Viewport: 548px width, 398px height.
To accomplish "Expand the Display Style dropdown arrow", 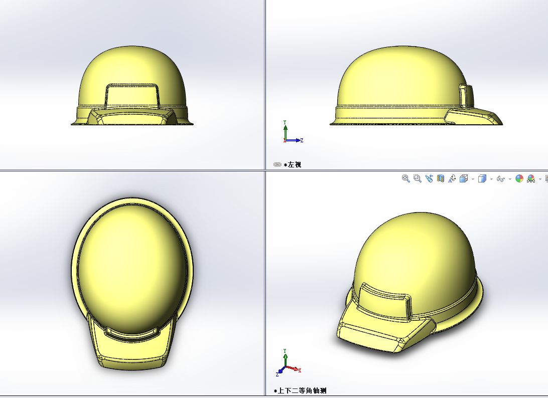I will (x=491, y=179).
